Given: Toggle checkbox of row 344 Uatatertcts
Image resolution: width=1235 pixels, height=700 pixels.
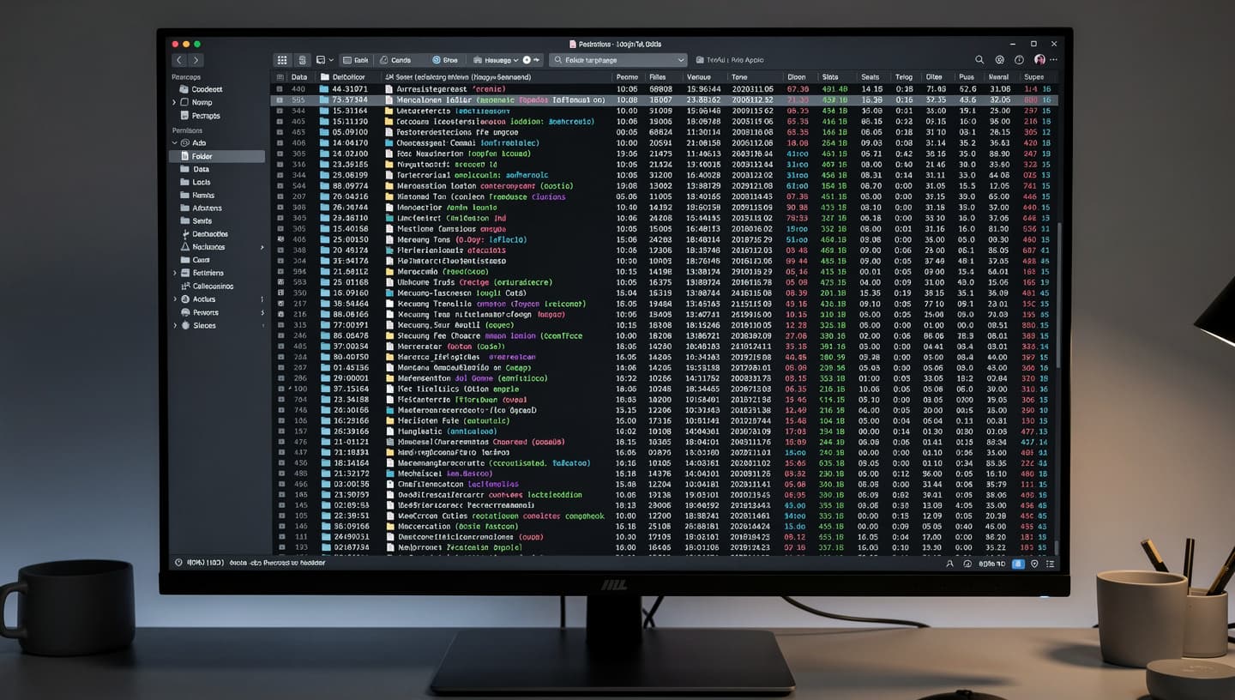Looking at the screenshot, I should click(x=280, y=111).
